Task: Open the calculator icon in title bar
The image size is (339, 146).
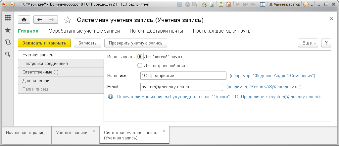Action: (x=221, y=4)
